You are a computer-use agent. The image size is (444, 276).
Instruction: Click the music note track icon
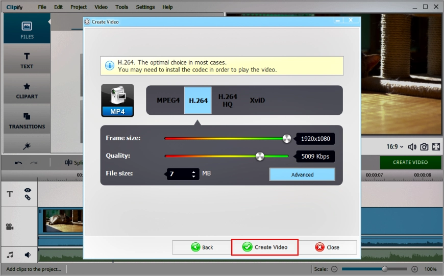(10, 255)
